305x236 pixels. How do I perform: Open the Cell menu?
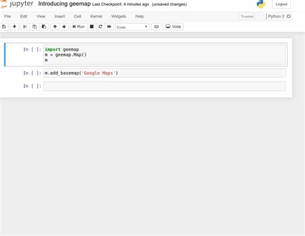77,16
